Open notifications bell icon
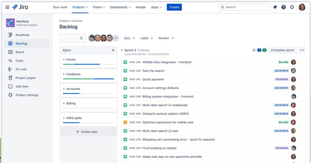Screen dimensions: 311x163 pyautogui.click(x=275, y=7)
